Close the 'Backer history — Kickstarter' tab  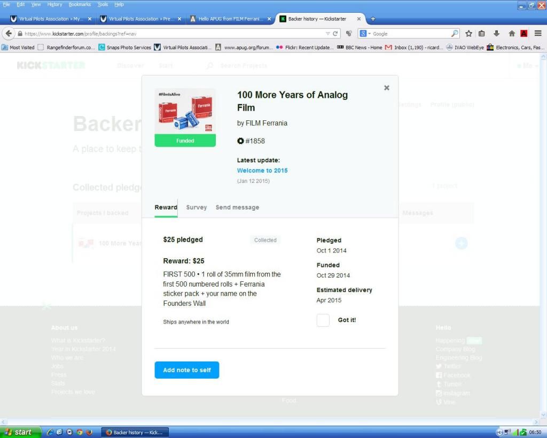(358, 19)
